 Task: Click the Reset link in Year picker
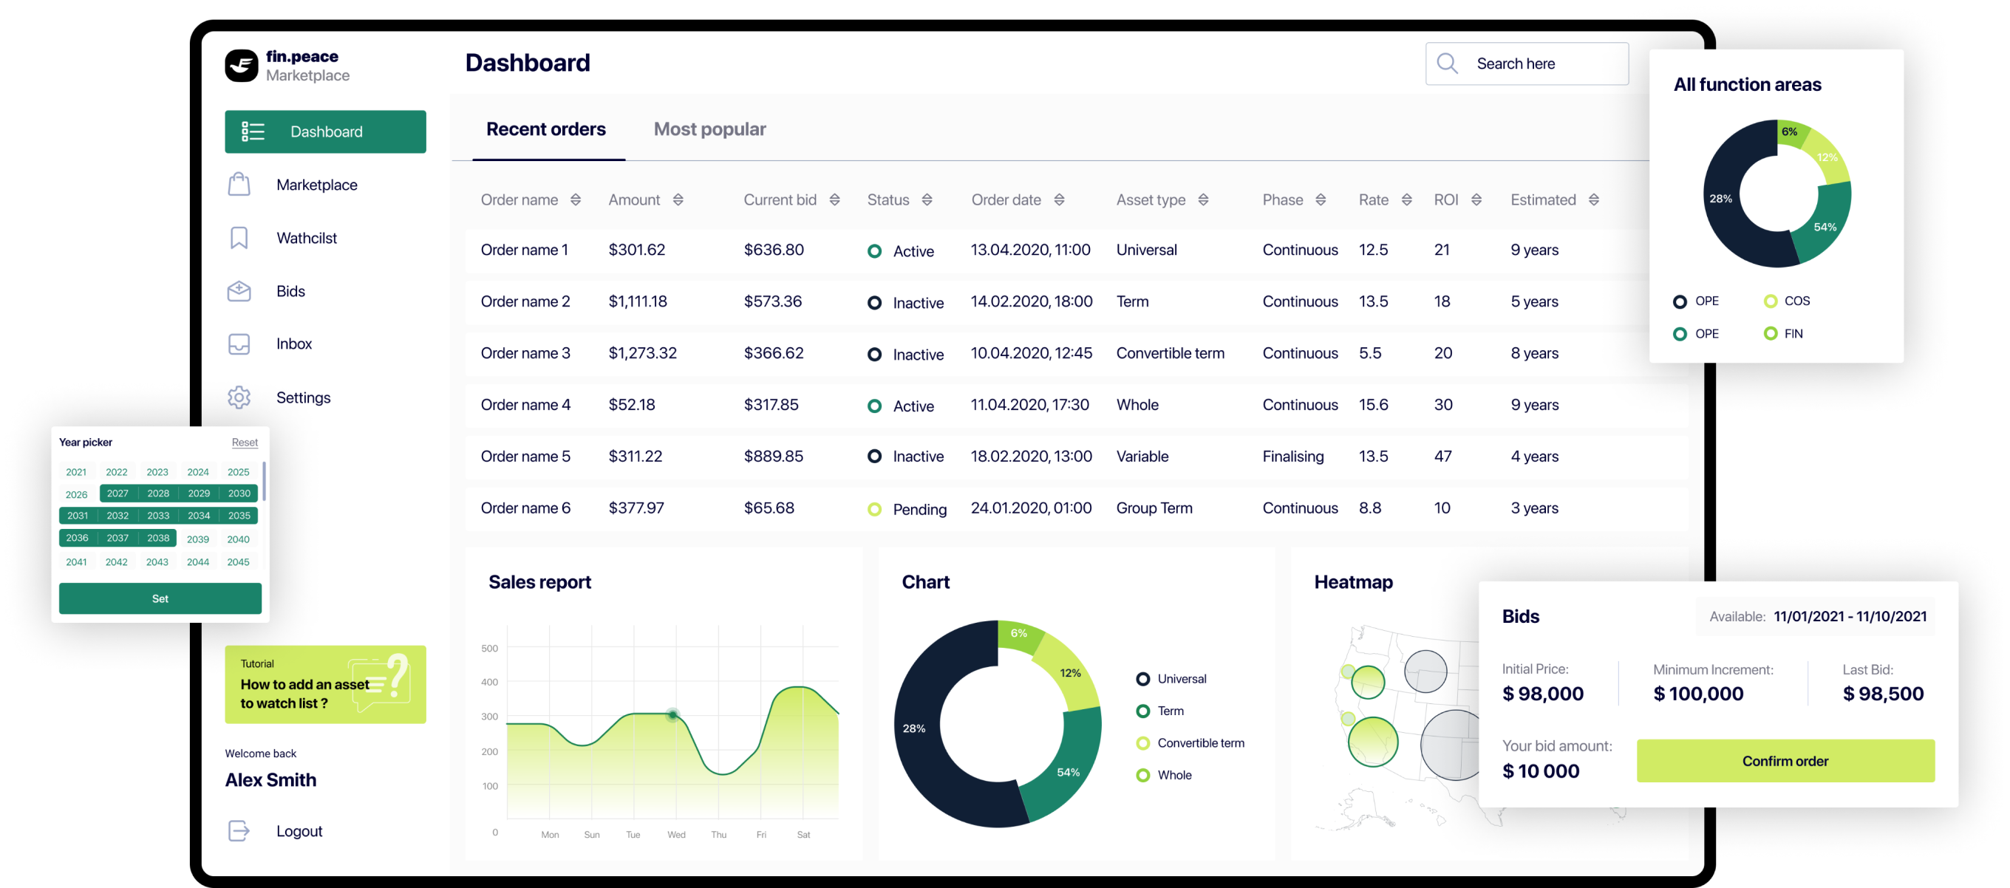click(244, 443)
